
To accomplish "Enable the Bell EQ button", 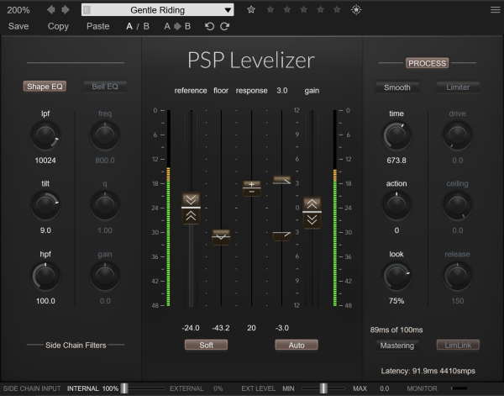I will tap(105, 87).
